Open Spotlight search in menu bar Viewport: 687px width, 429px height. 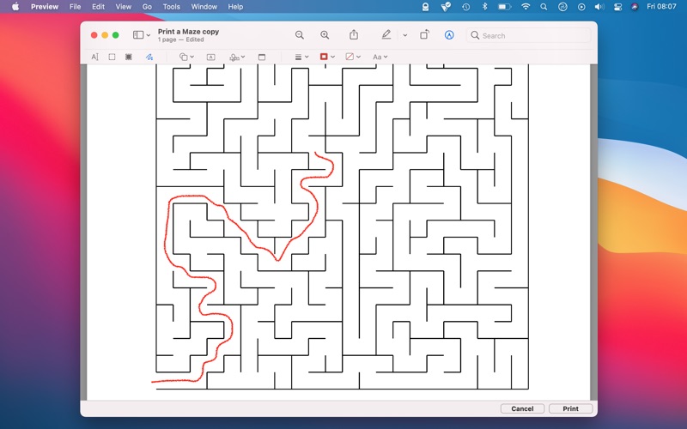(x=544, y=7)
